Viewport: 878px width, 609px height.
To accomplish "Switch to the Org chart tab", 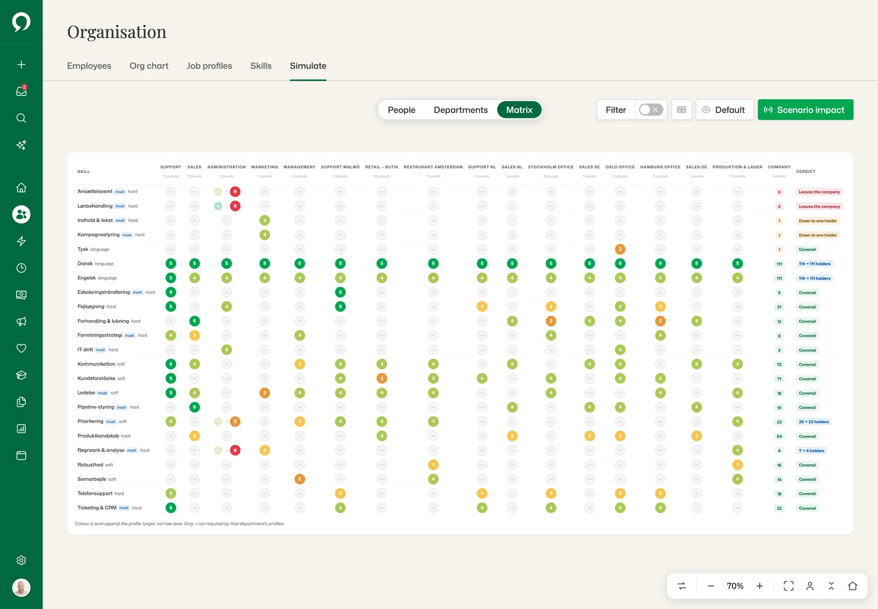I will coord(149,66).
